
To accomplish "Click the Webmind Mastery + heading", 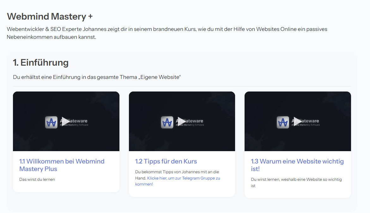I will (50, 16).
